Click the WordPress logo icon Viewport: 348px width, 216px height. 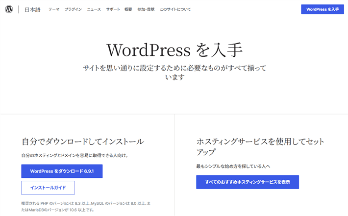pos(9,9)
